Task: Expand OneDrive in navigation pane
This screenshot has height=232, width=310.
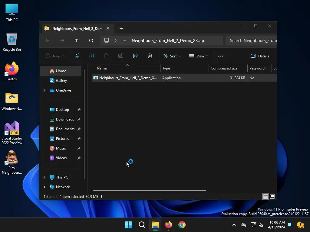Action: click(44, 90)
